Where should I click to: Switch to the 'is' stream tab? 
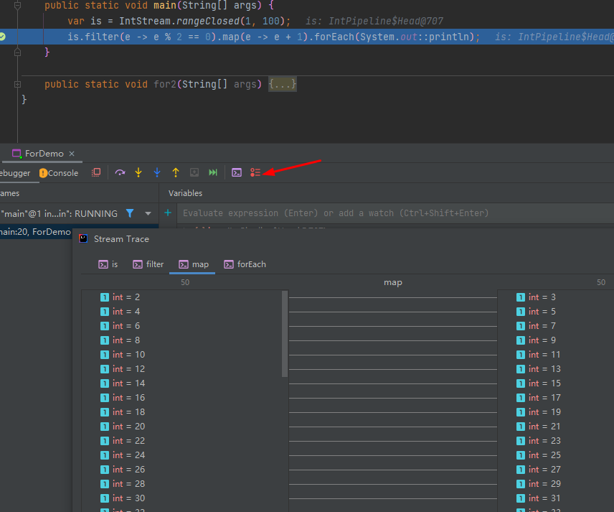(x=108, y=264)
